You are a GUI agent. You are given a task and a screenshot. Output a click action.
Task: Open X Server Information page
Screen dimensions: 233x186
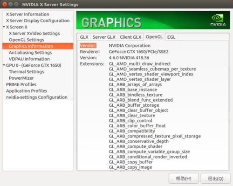(x=27, y=14)
